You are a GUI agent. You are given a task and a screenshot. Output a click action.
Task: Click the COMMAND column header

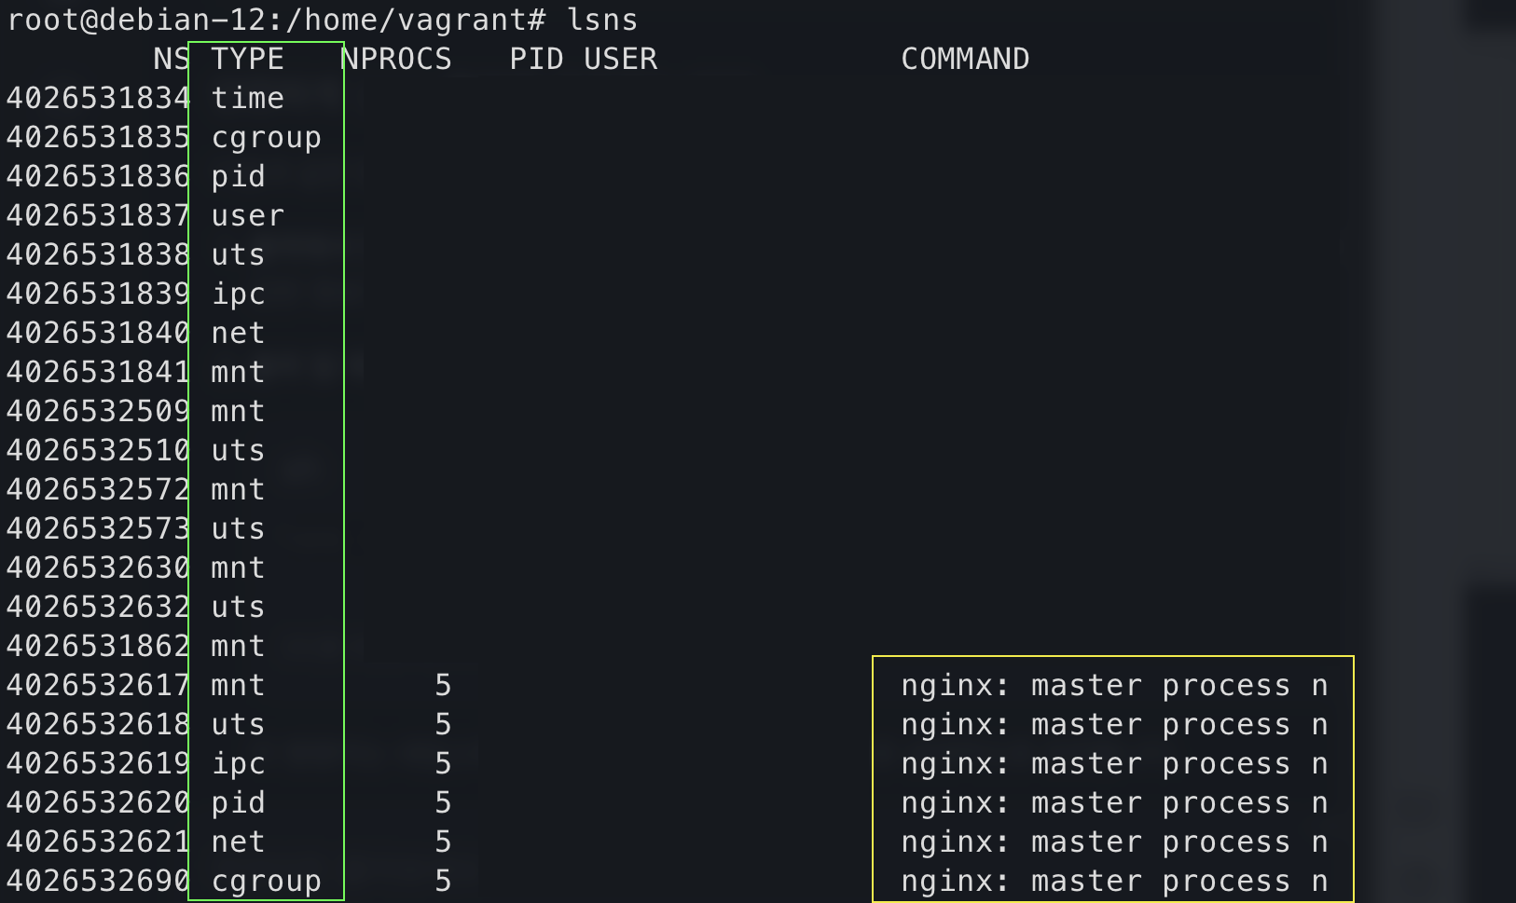[x=965, y=59]
